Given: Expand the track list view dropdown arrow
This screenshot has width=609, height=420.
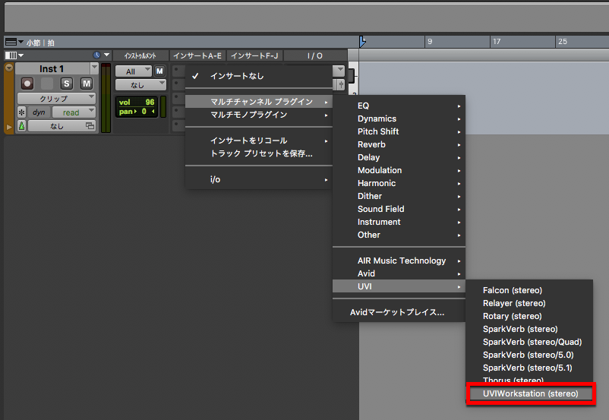Looking at the screenshot, I should (x=21, y=55).
